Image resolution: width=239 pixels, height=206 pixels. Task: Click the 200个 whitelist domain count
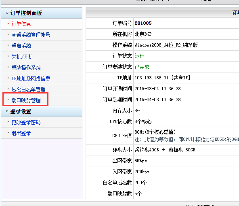140,183
